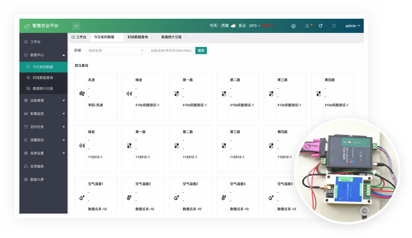Click the sidebar collapse menu icon
Image resolution: width=412 pixels, height=238 pixels.
pyautogui.click(x=76, y=25)
